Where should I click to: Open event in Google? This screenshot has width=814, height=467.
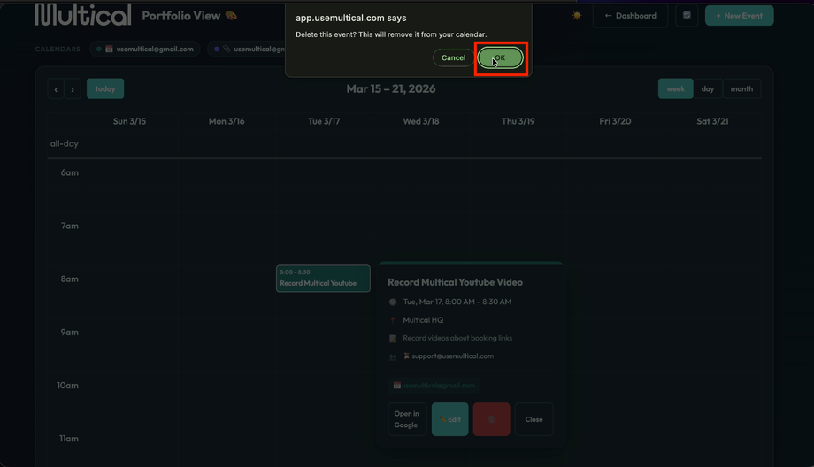click(407, 419)
